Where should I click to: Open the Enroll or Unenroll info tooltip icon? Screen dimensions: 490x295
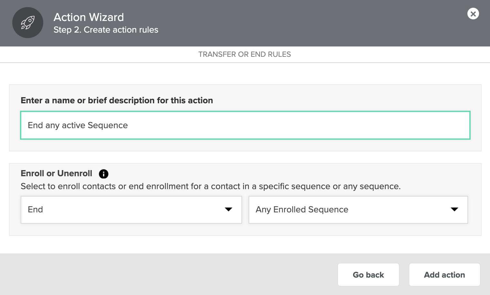(x=104, y=174)
